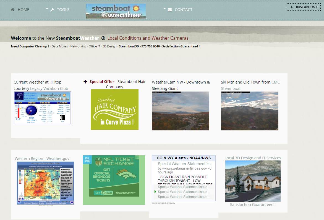Expand the TOOLS dropdown caret
Image resolution: width=324 pixels, height=220 pixels.
click(47, 9)
